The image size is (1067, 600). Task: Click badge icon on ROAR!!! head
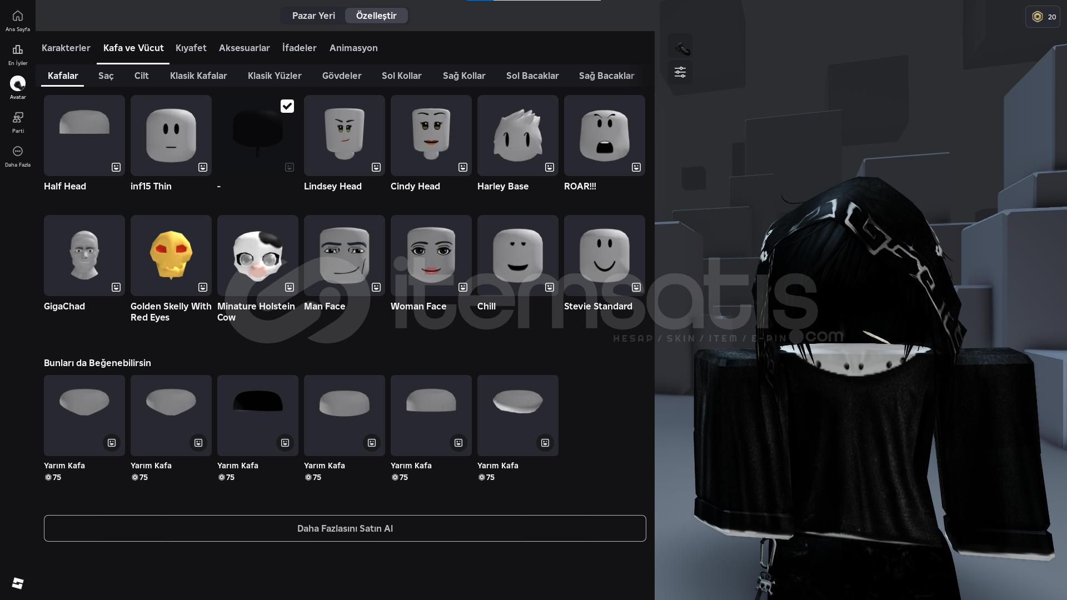(636, 167)
